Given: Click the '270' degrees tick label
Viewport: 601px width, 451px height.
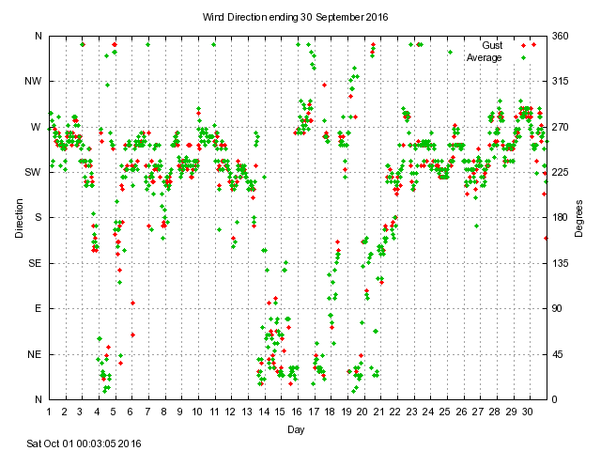Looking at the screenshot, I should pos(560,127).
